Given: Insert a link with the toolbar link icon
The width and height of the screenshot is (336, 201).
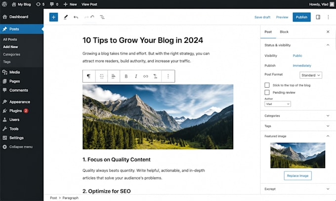Looking at the screenshot, I should [x=146, y=76].
